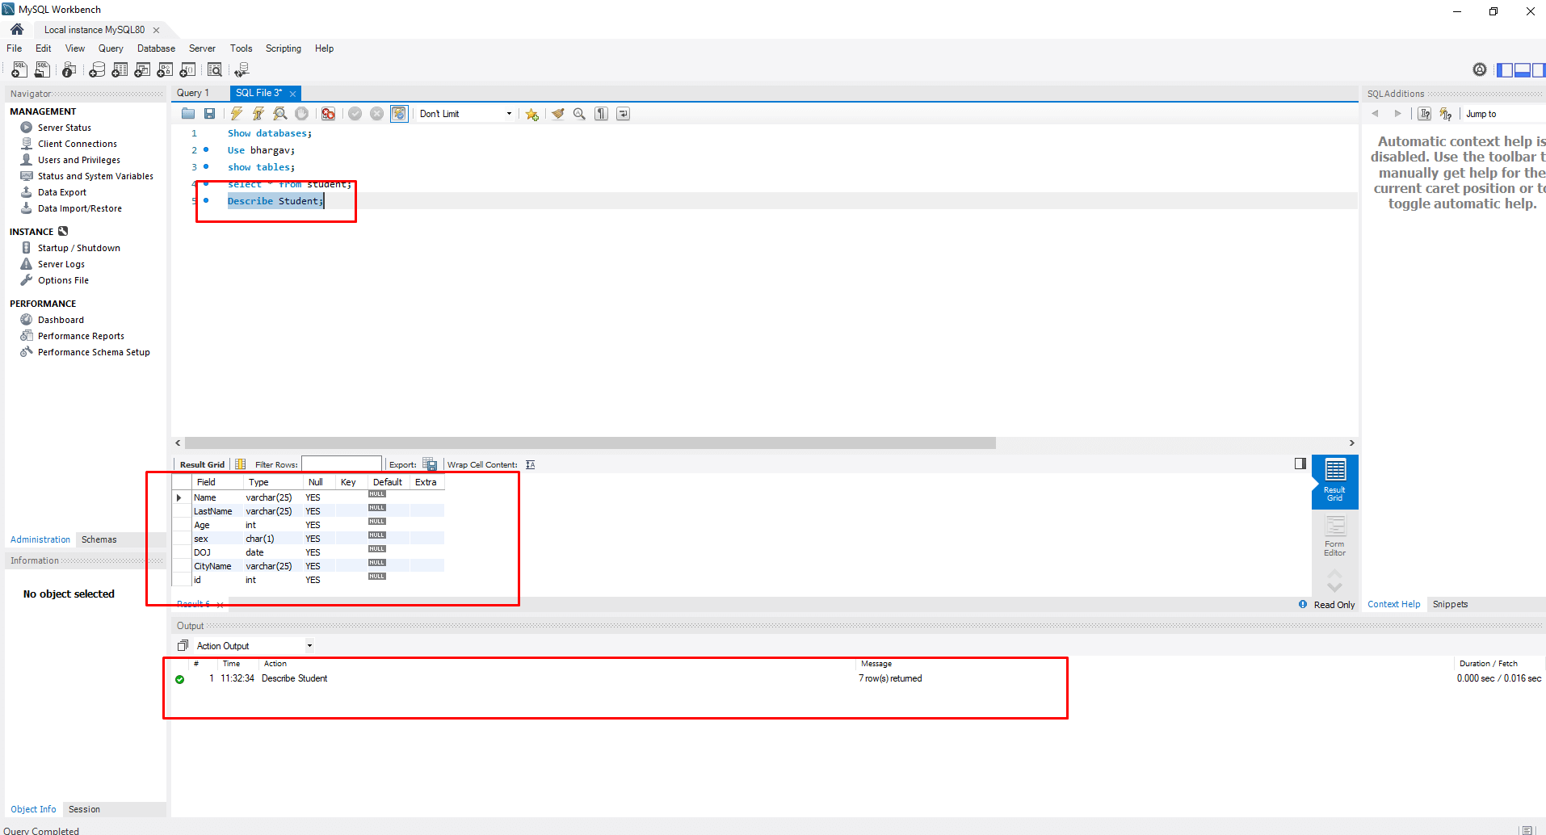
Task: Open the Scripting menu
Action: [283, 48]
